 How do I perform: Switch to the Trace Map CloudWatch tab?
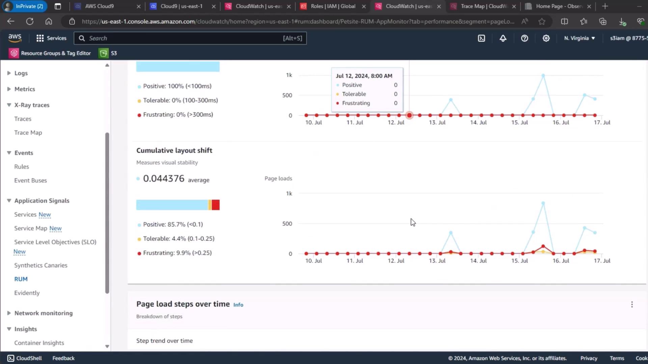click(483, 6)
